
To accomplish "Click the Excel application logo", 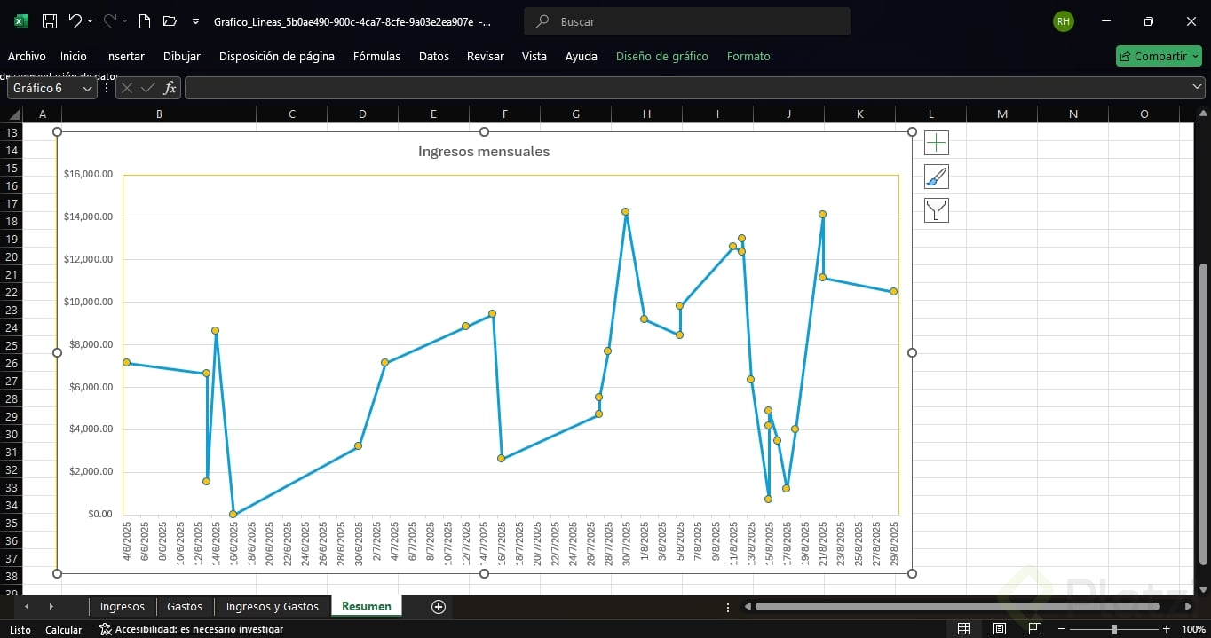I will pos(21,21).
